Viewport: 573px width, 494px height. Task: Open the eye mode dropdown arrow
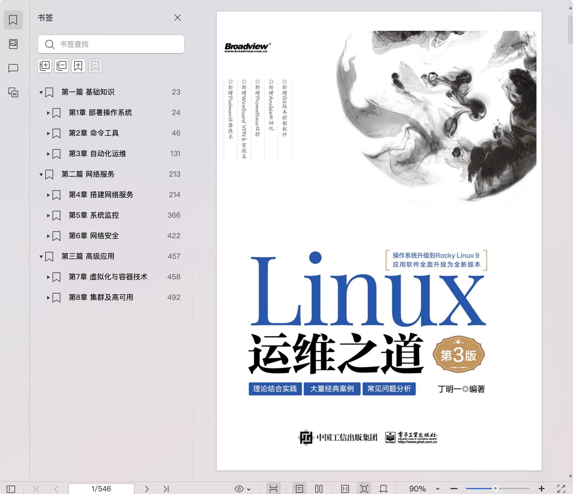pyautogui.click(x=249, y=489)
